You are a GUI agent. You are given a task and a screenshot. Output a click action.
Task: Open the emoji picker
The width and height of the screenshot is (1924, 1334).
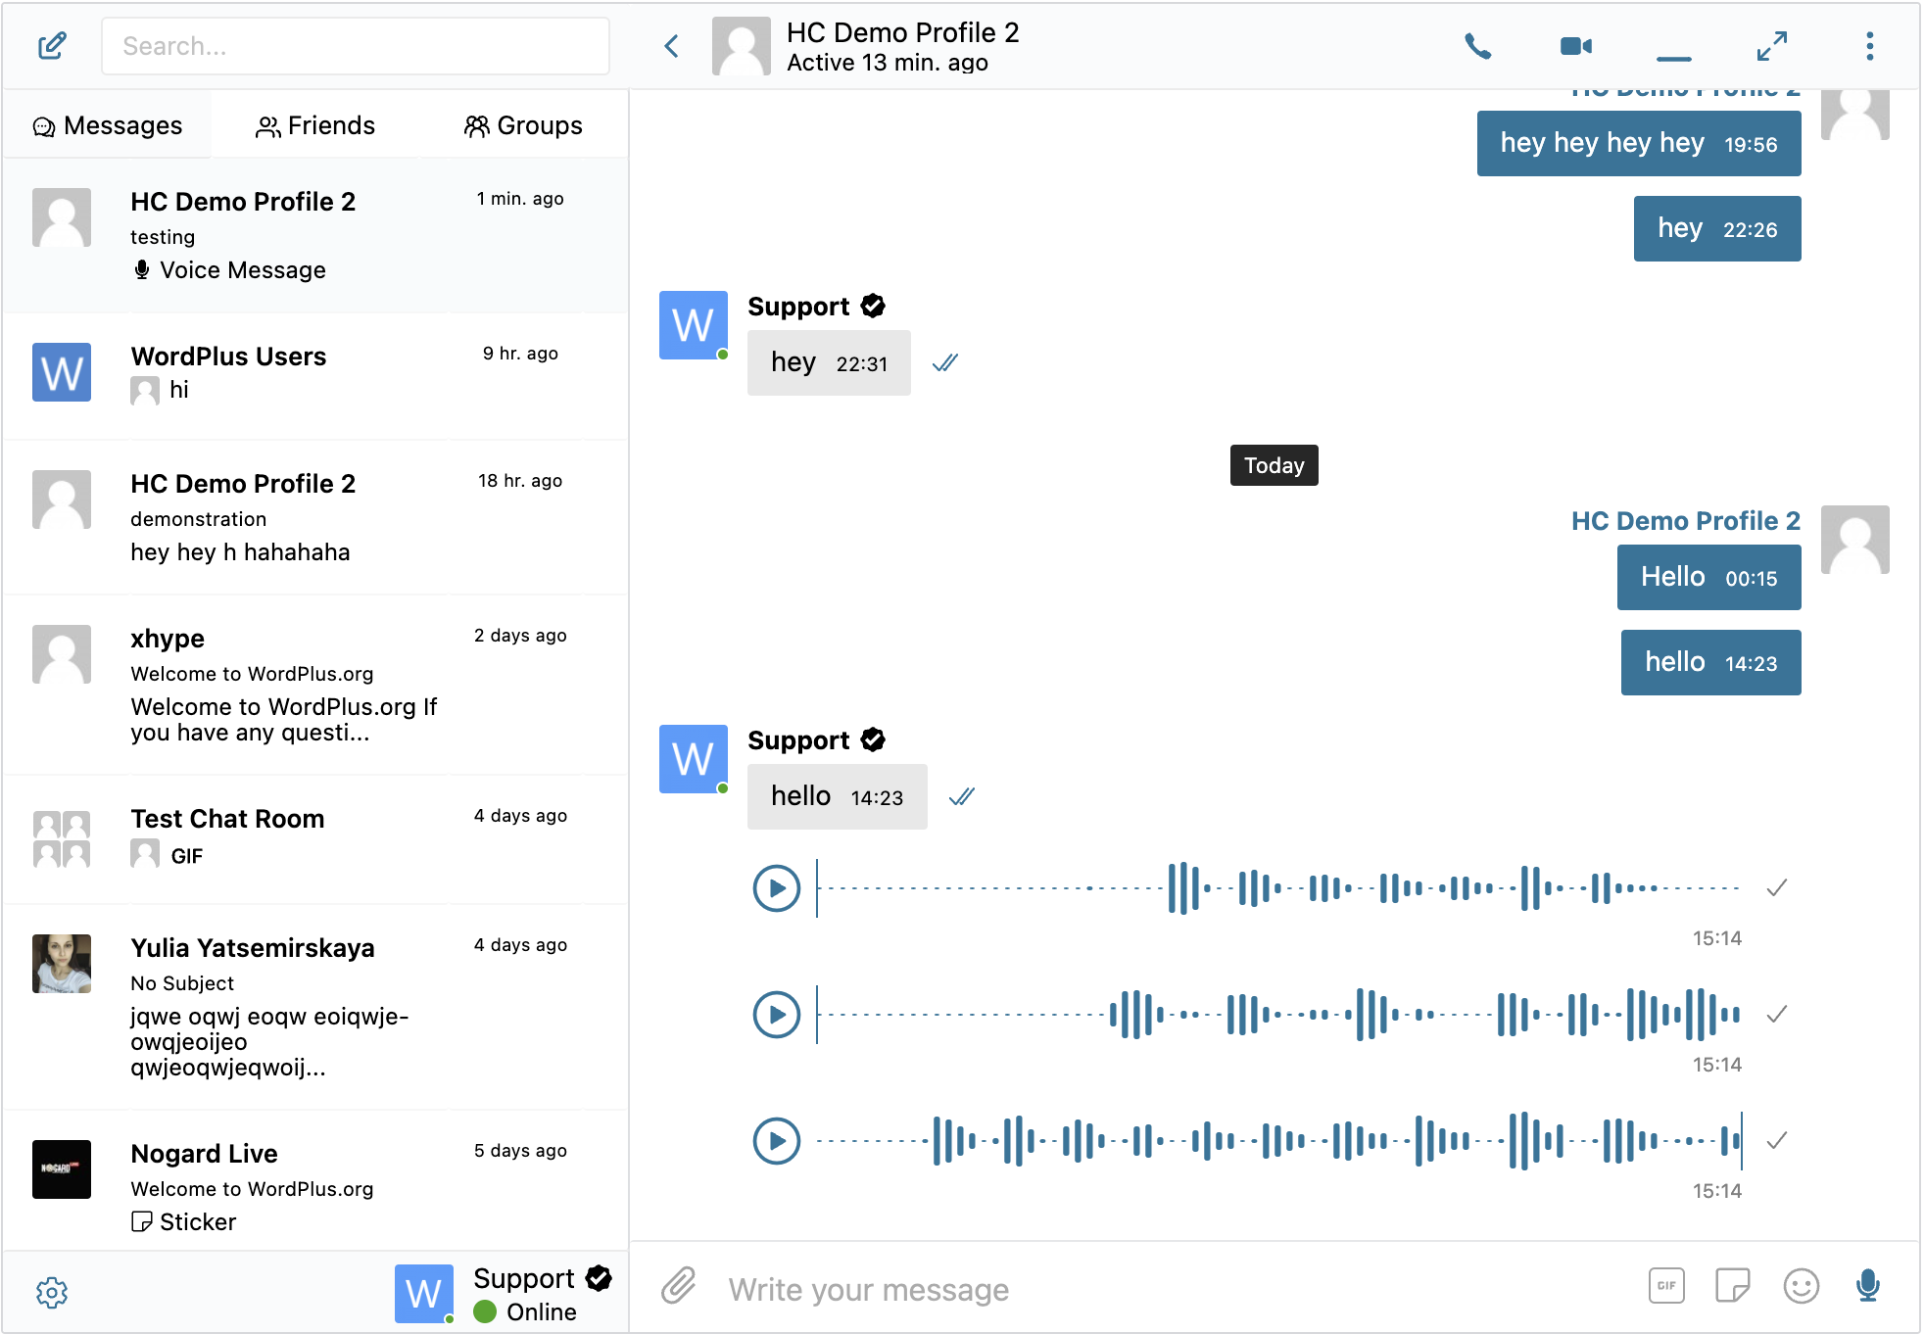tap(1801, 1287)
